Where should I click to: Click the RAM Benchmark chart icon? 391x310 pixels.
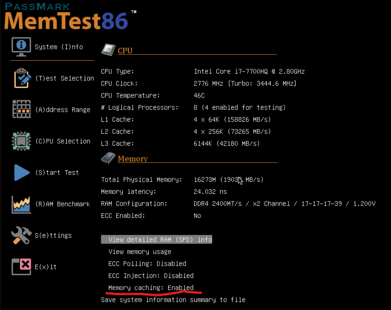pyautogui.click(x=21, y=204)
